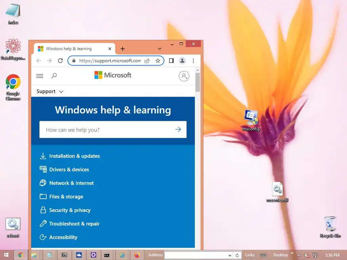The height and width of the screenshot is (260, 347).
Task: Click the taskbar Address refresh button
Action: pyautogui.click(x=237, y=255)
